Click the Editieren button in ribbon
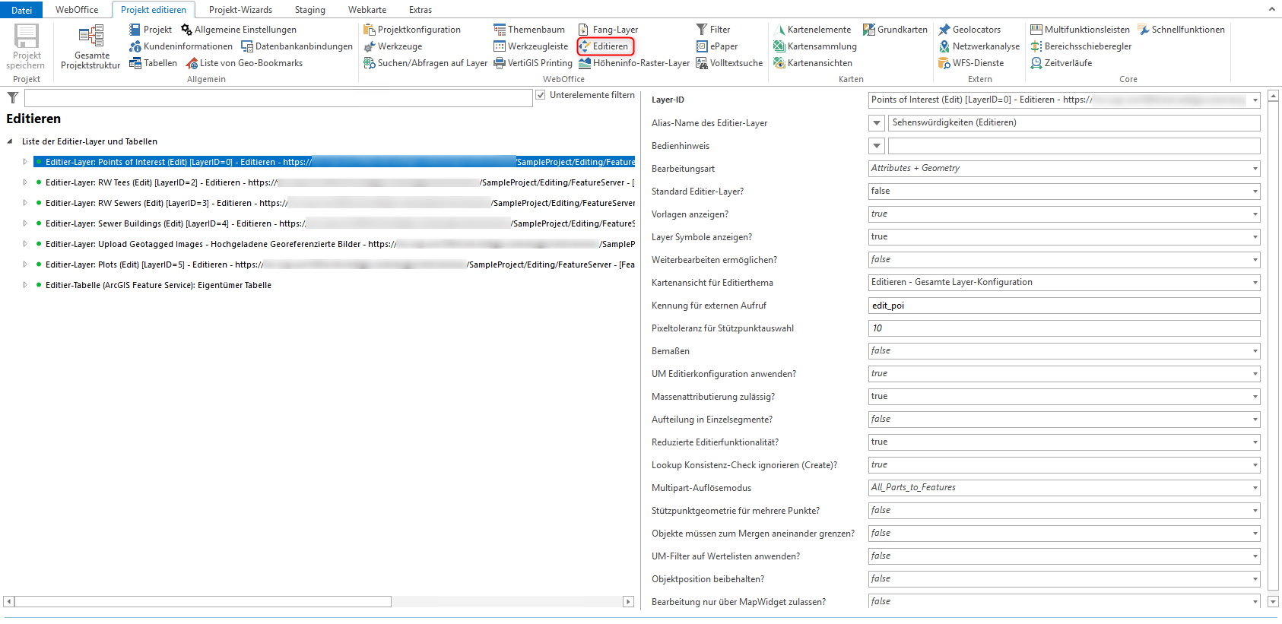This screenshot has height=624, width=1282. 605,46
